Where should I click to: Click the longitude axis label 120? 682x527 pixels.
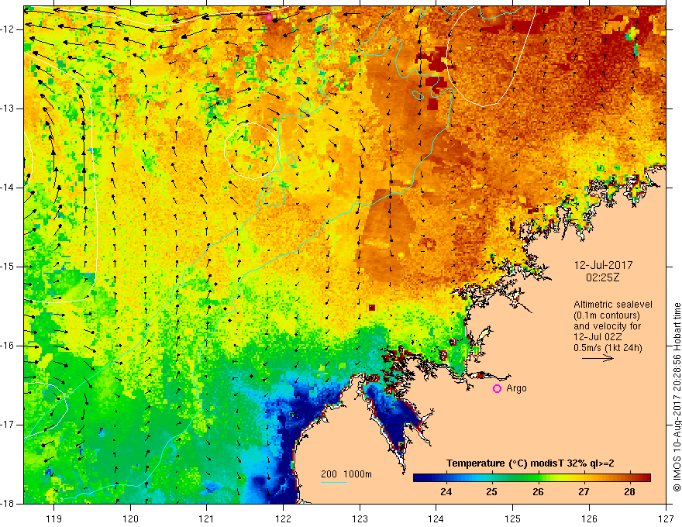[x=130, y=518]
